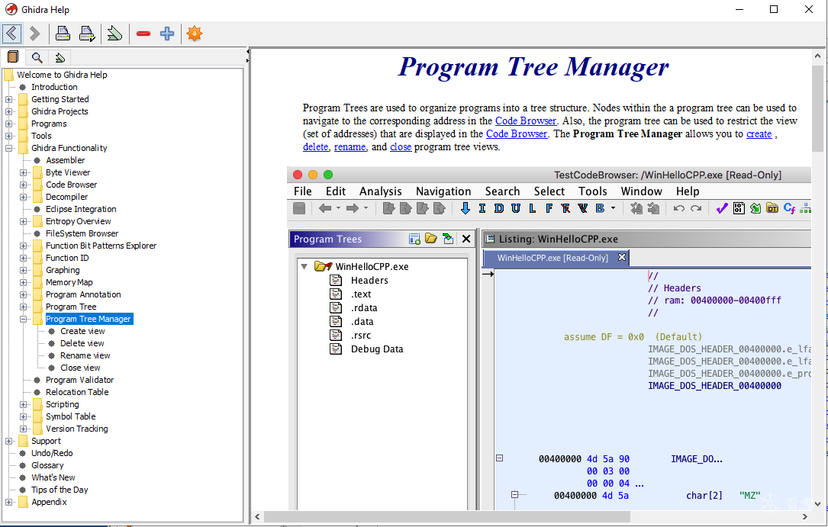Expand the Entropy Overview node
This screenshot has width=828, height=527.
coord(23,221)
